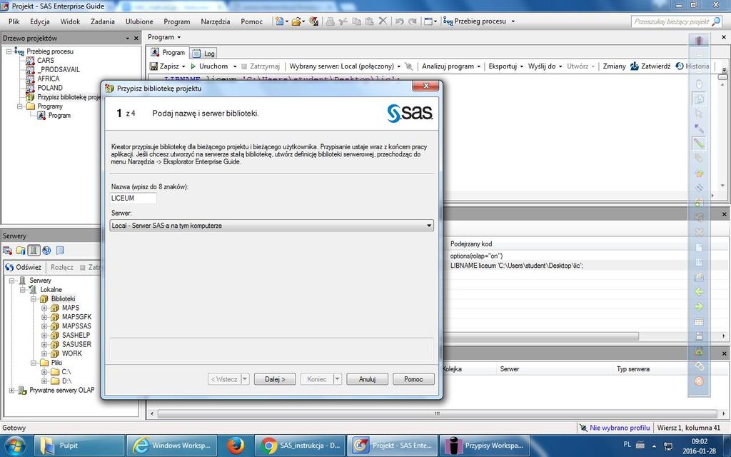Expand the SASHELP library node
The image size is (731, 457).
pos(44,336)
